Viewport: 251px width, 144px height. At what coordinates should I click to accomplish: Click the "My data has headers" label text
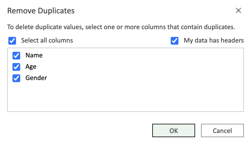(214, 40)
